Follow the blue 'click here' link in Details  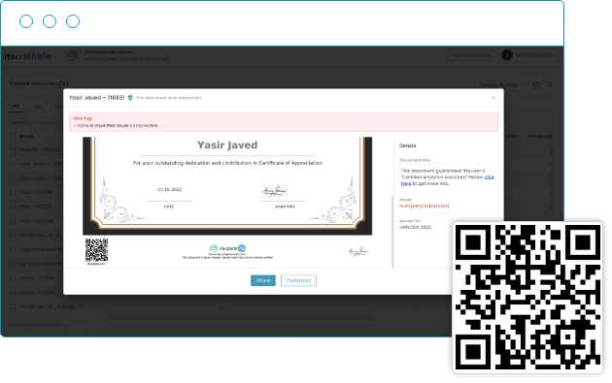point(489,177)
